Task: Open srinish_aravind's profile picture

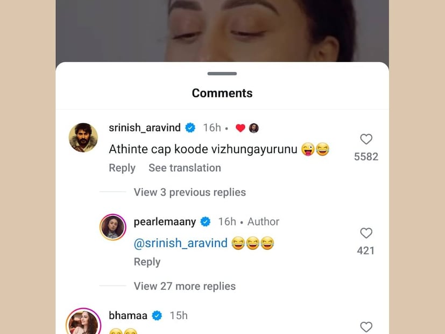Action: (x=83, y=137)
